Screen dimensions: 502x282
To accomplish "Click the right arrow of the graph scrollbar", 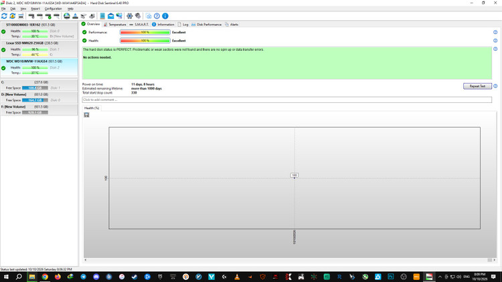I will click(494, 260).
